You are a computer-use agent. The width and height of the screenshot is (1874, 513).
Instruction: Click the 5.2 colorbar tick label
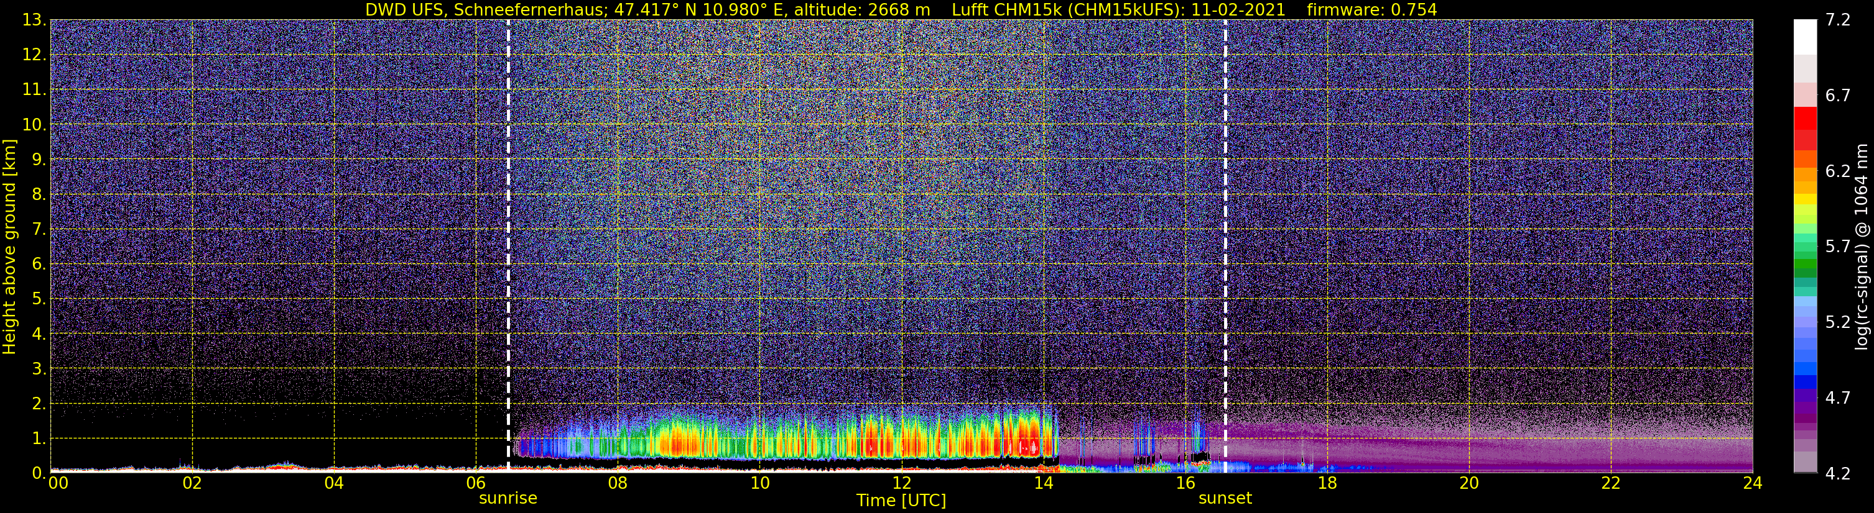point(1838,322)
